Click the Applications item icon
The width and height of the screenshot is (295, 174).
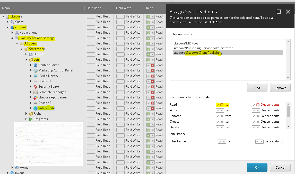click(x=17, y=33)
